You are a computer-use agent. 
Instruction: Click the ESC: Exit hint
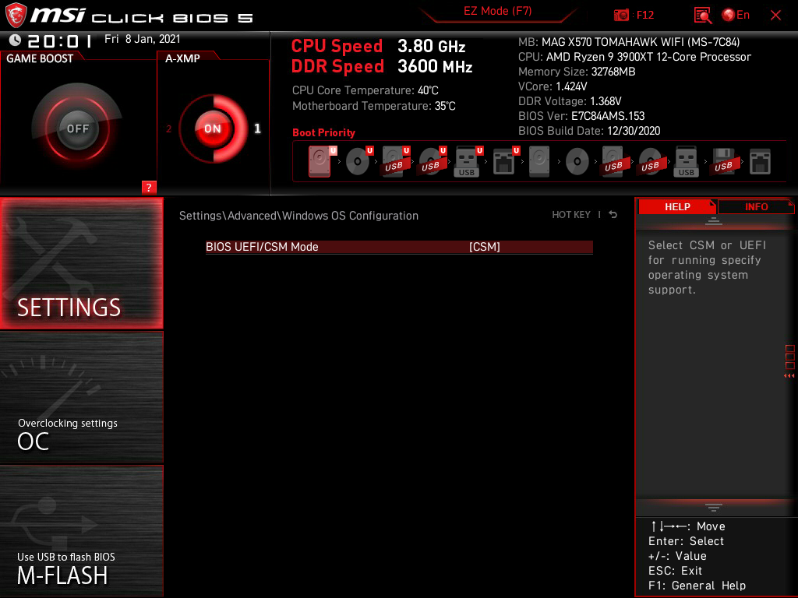[675, 571]
